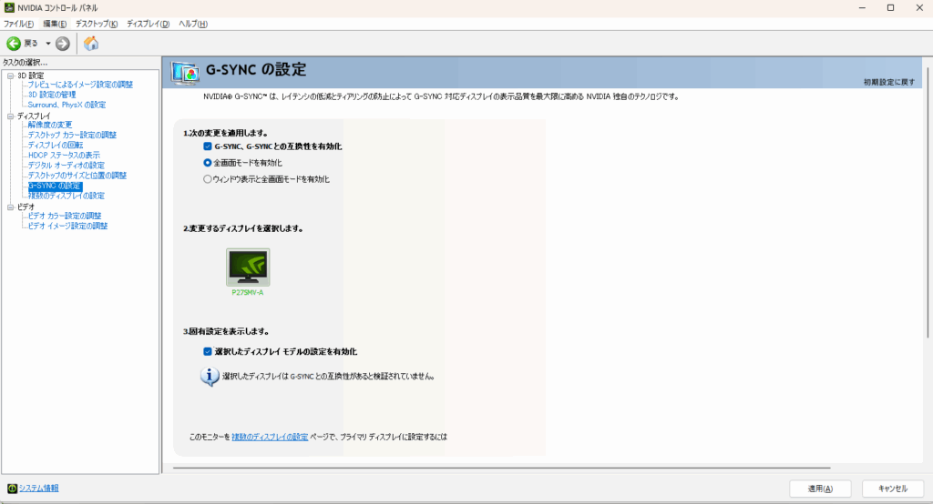Collapse the ビデオ tree node
933x504 pixels.
coord(10,207)
